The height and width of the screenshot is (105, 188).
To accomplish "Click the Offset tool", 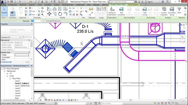I will [55, 9].
